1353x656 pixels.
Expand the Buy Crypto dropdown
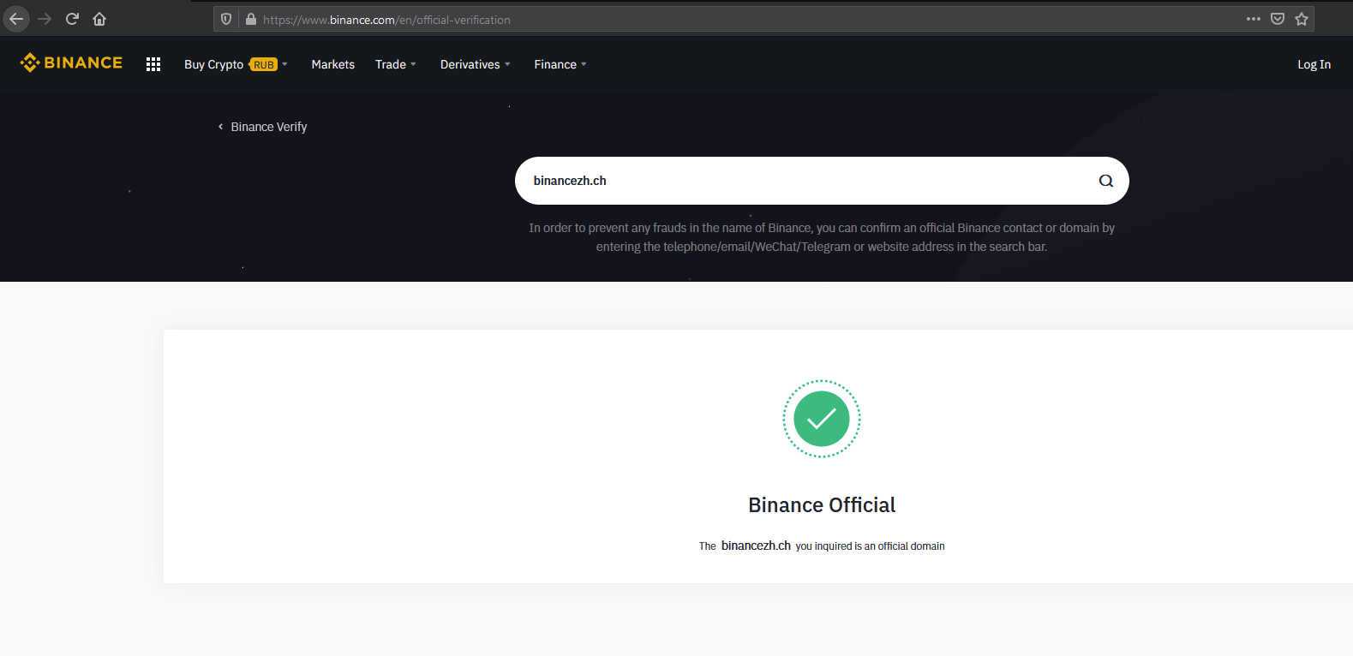click(x=236, y=64)
